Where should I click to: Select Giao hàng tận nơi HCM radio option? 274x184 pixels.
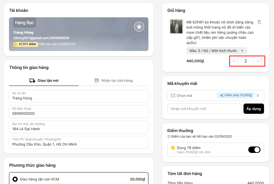15,179
